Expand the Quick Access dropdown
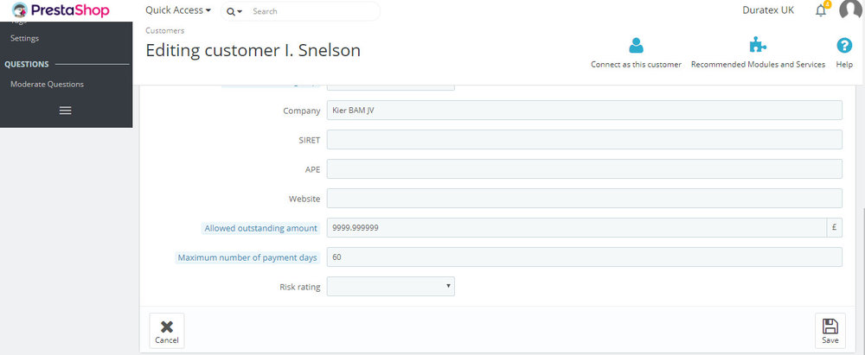The height and width of the screenshot is (355, 865). coord(178,10)
